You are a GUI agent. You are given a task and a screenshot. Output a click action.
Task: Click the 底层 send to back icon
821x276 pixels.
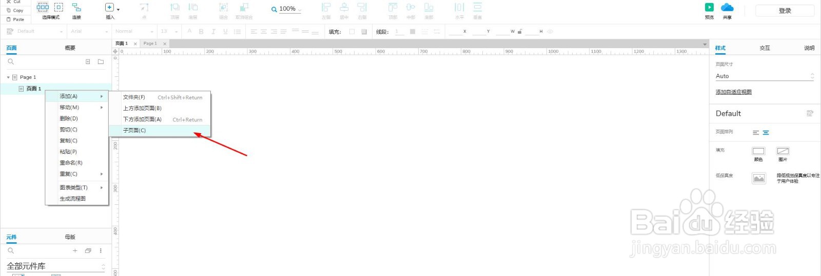(193, 7)
